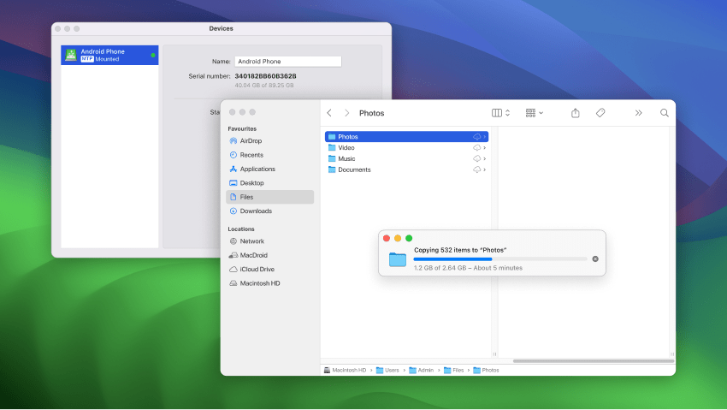This screenshot has width=727, height=410.
Task: Click Photos in the path bar
Action: pos(487,370)
